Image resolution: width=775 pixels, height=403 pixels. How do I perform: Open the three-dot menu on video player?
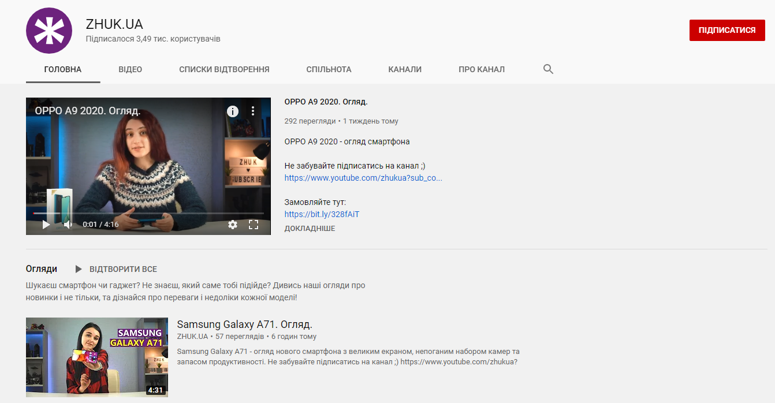[252, 111]
